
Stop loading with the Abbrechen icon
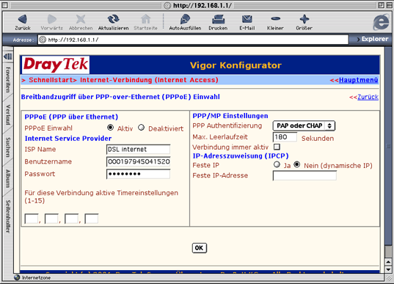[81, 19]
